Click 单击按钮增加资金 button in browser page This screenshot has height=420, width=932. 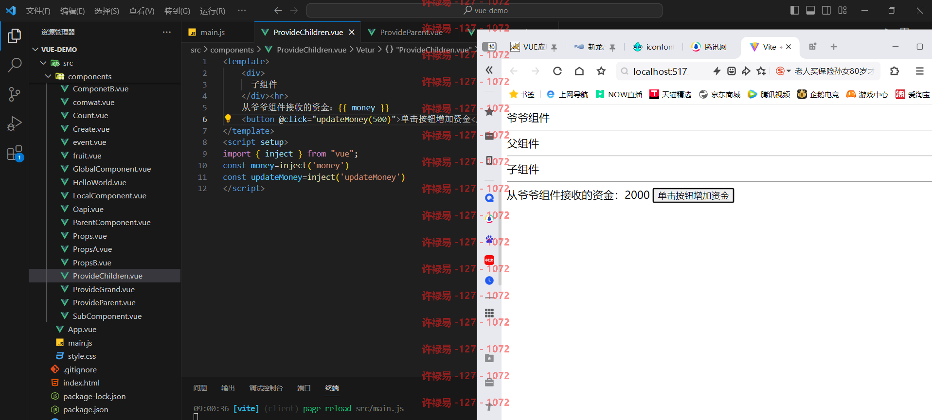pos(693,195)
